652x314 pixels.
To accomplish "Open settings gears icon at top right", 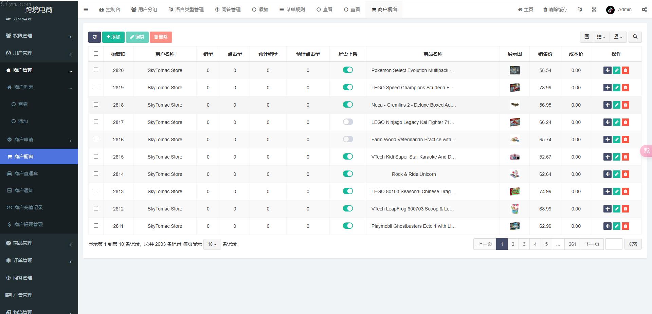I will tap(644, 10).
